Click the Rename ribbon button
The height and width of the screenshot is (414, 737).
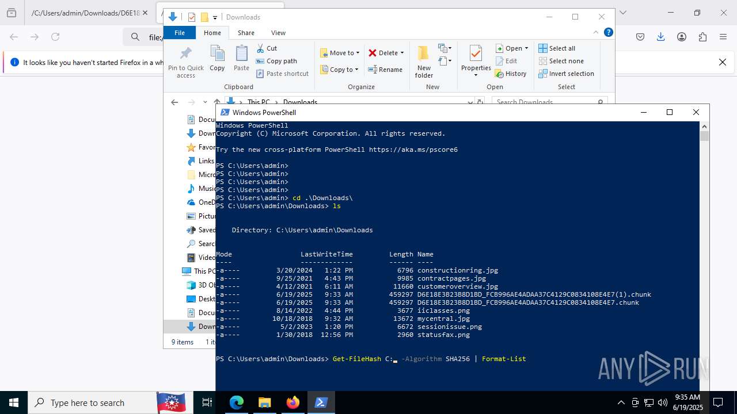(385, 70)
